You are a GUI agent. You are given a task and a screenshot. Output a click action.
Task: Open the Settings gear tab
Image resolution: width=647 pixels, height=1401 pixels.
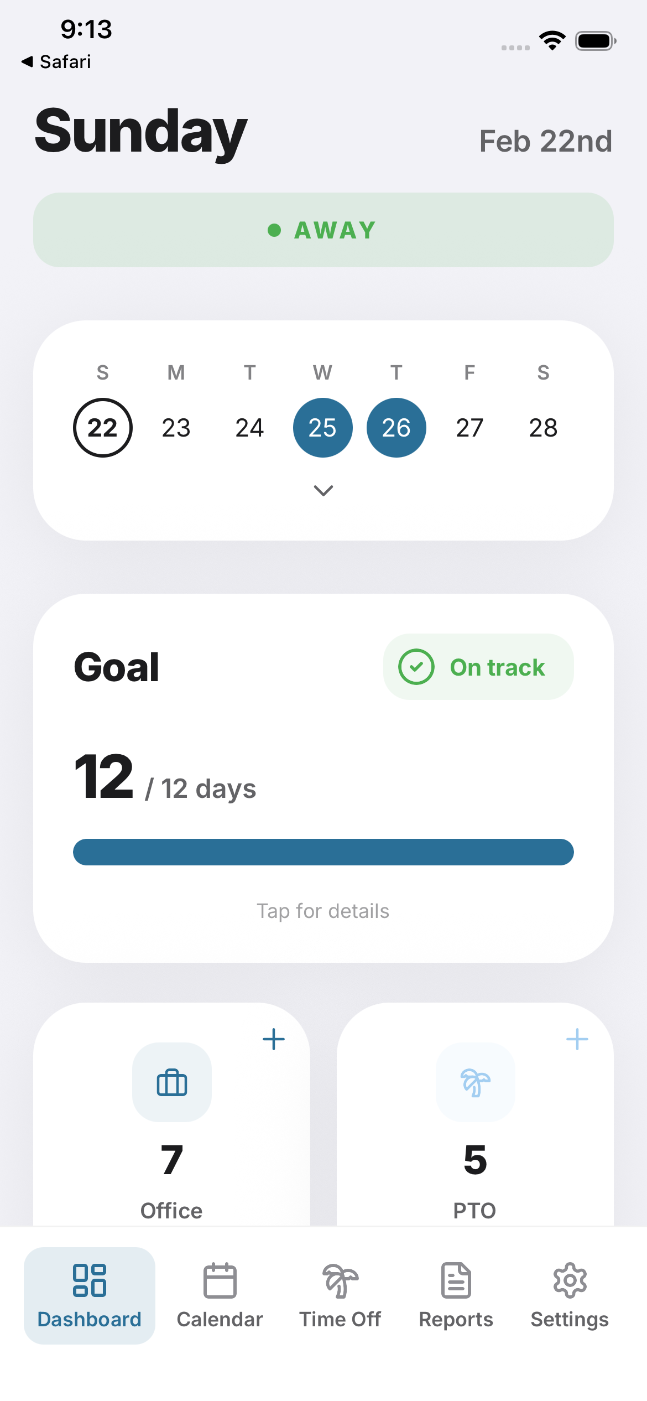[x=570, y=1295]
